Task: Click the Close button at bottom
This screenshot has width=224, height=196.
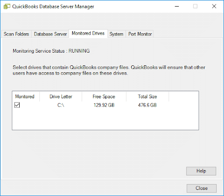Action: (202, 188)
